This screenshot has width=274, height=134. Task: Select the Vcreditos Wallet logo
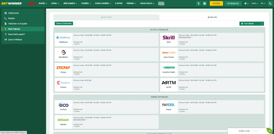(169, 67)
